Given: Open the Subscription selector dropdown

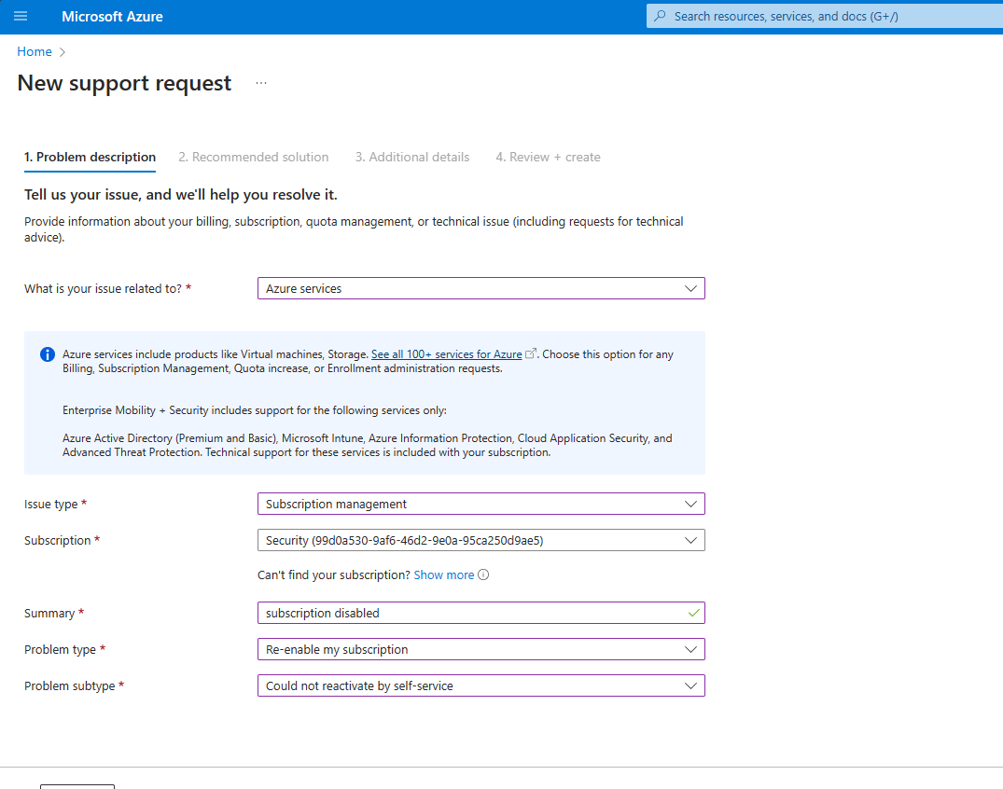Looking at the screenshot, I should 691,540.
